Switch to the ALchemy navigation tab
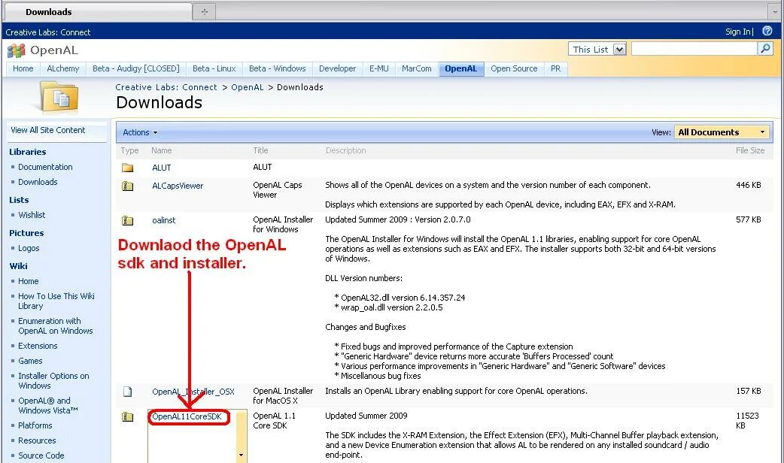Image resolution: width=784 pixels, height=463 pixels. (63, 68)
